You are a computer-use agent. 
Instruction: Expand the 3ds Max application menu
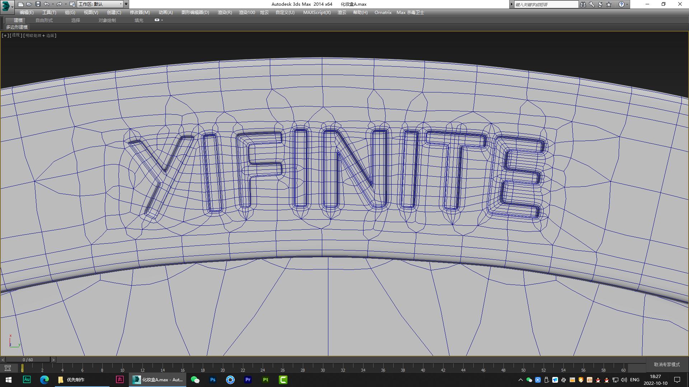tap(7, 6)
